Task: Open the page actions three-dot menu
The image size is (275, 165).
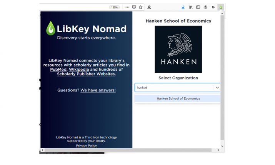Action: click(127, 7)
